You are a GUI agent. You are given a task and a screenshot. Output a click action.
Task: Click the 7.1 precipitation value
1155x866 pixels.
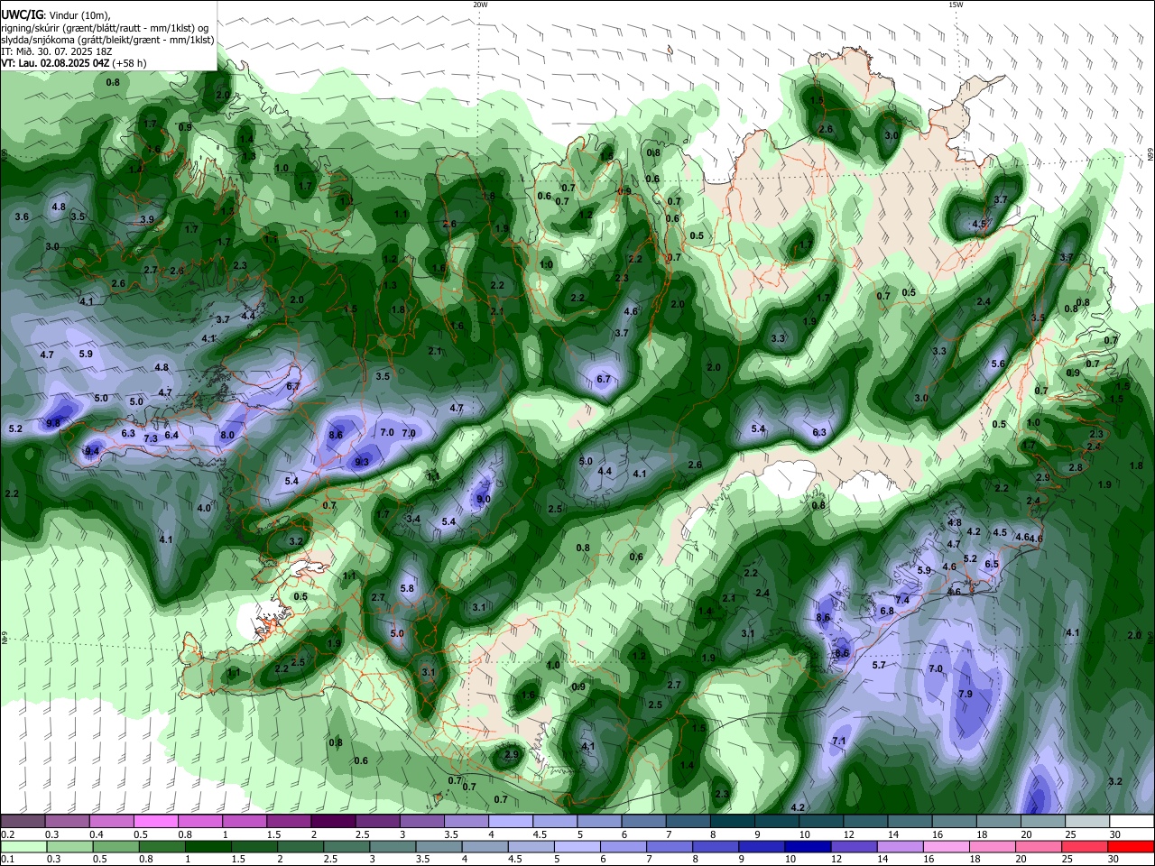tap(838, 741)
